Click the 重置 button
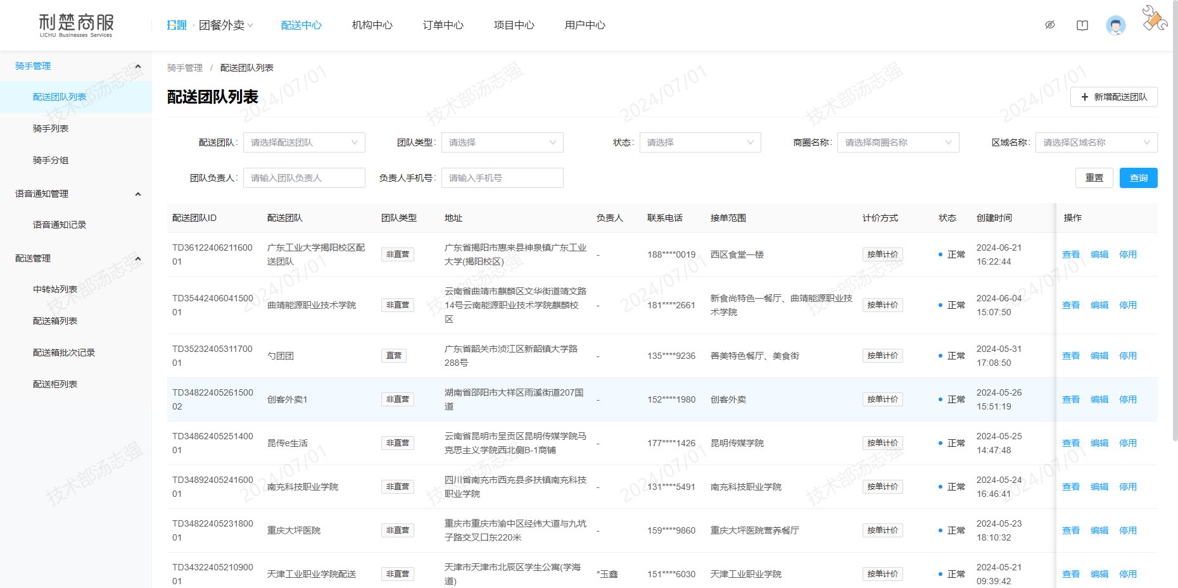 pyautogui.click(x=1094, y=178)
